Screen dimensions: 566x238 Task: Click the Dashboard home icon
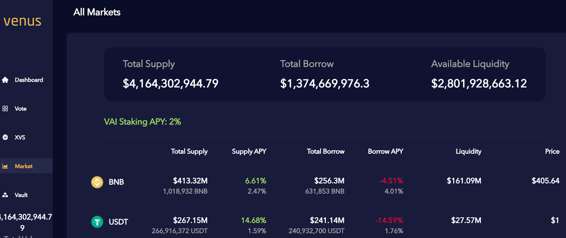pos(5,80)
